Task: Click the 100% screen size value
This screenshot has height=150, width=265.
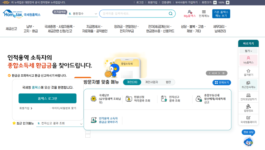Action: 221,2
